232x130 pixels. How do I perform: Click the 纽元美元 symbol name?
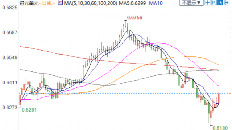click(x=29, y=3)
